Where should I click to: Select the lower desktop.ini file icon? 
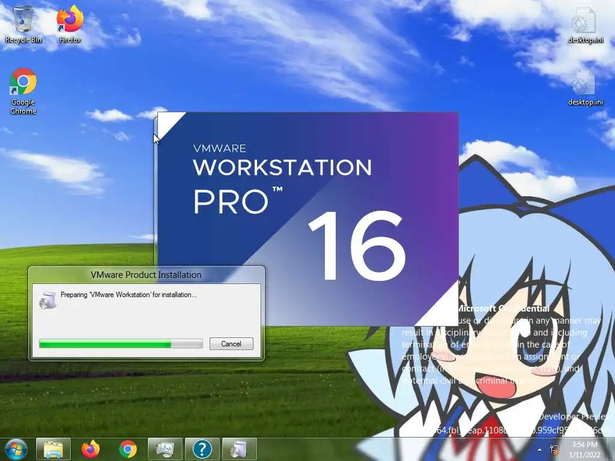pyautogui.click(x=586, y=88)
